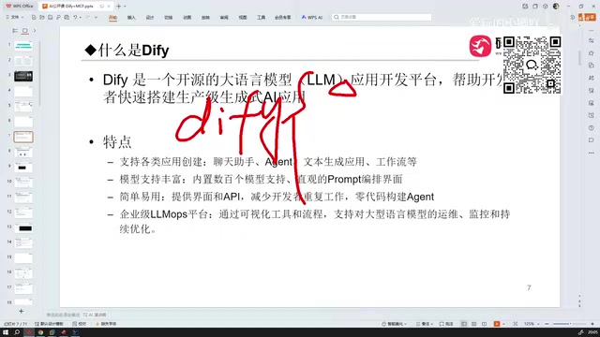Open the 文件 file menu
The width and height of the screenshot is (600, 337).
15,17
